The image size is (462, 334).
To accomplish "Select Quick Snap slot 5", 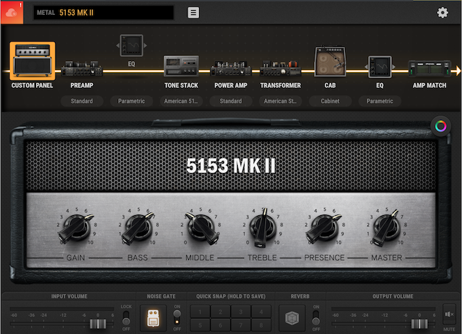I will click(200, 325).
